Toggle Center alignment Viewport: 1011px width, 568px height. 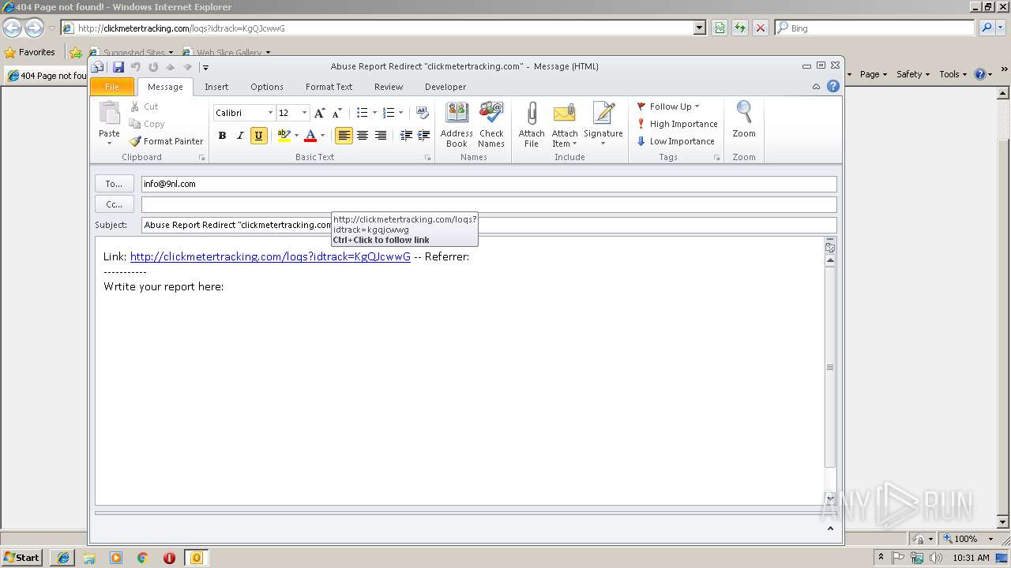362,136
